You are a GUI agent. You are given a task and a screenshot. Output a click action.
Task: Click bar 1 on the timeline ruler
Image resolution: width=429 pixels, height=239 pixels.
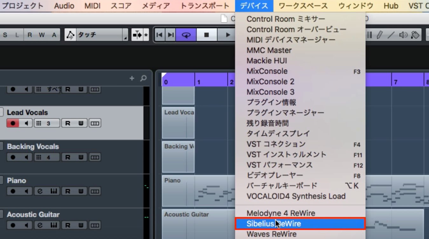[x=199, y=82]
